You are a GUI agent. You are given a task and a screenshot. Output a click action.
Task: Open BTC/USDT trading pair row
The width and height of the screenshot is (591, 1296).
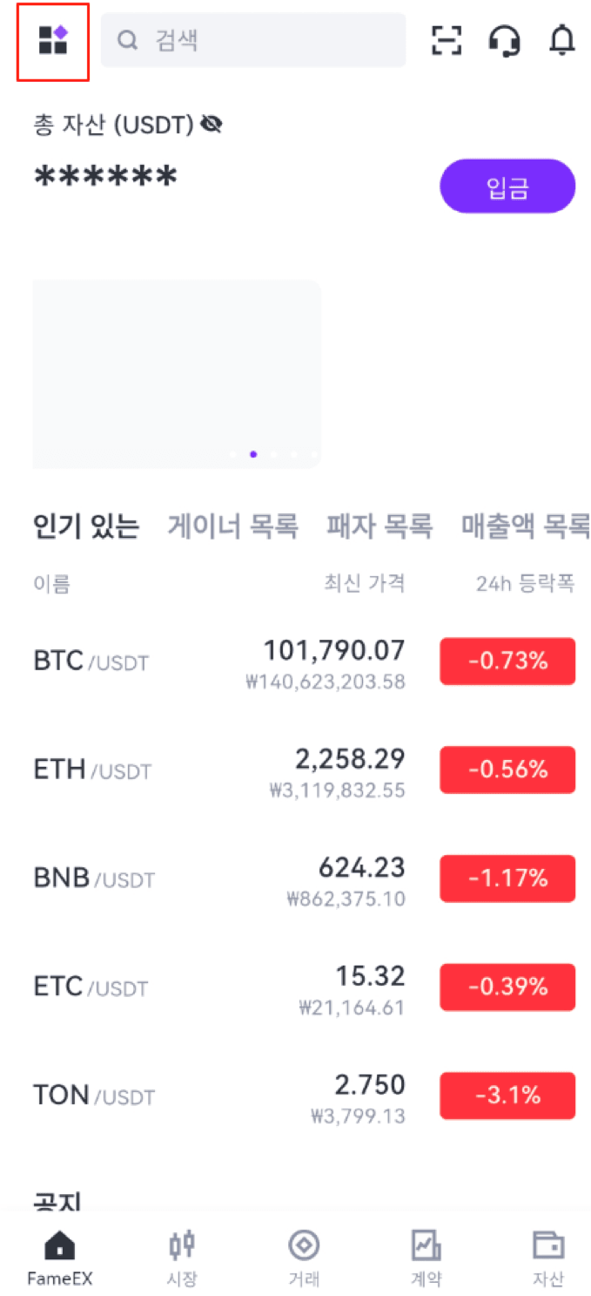tap(304, 662)
